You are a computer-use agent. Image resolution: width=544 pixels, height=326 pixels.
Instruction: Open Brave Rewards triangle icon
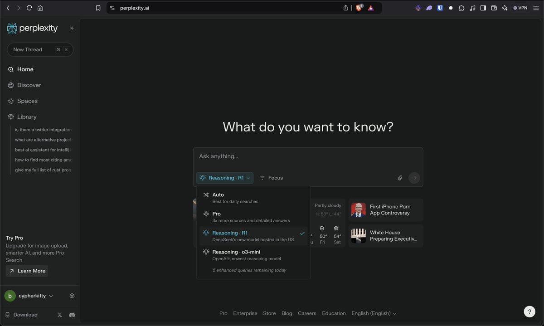point(371,8)
